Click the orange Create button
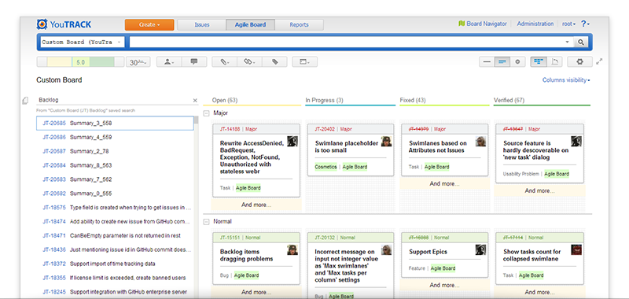Viewport: 629px width, 299px height. coord(149,24)
